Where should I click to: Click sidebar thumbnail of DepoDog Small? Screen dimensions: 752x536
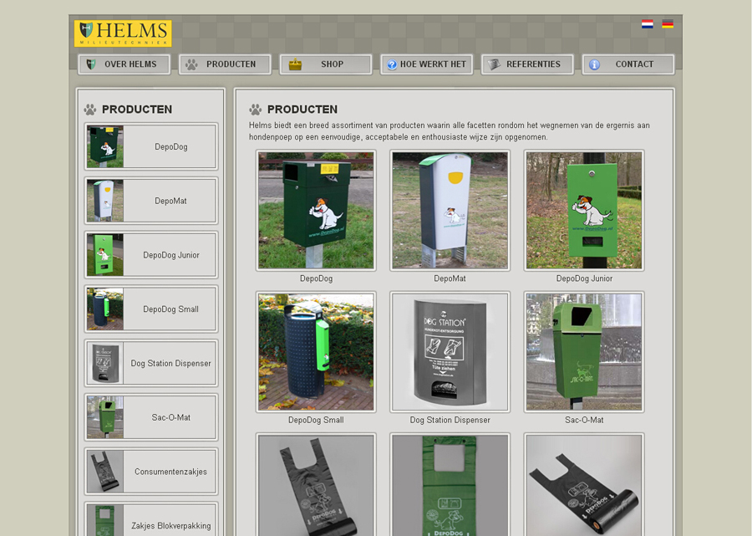click(x=105, y=309)
